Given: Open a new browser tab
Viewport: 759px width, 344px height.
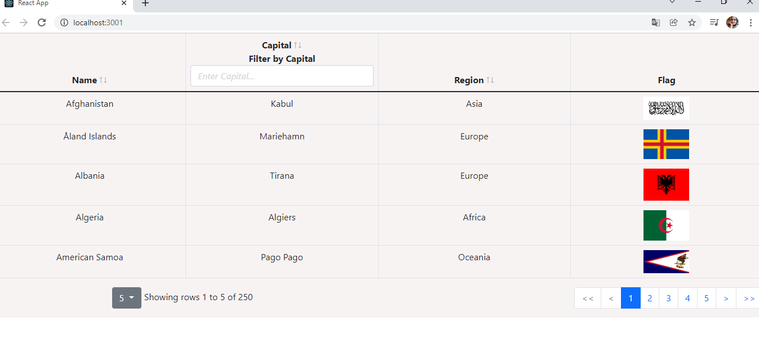Looking at the screenshot, I should (145, 3).
